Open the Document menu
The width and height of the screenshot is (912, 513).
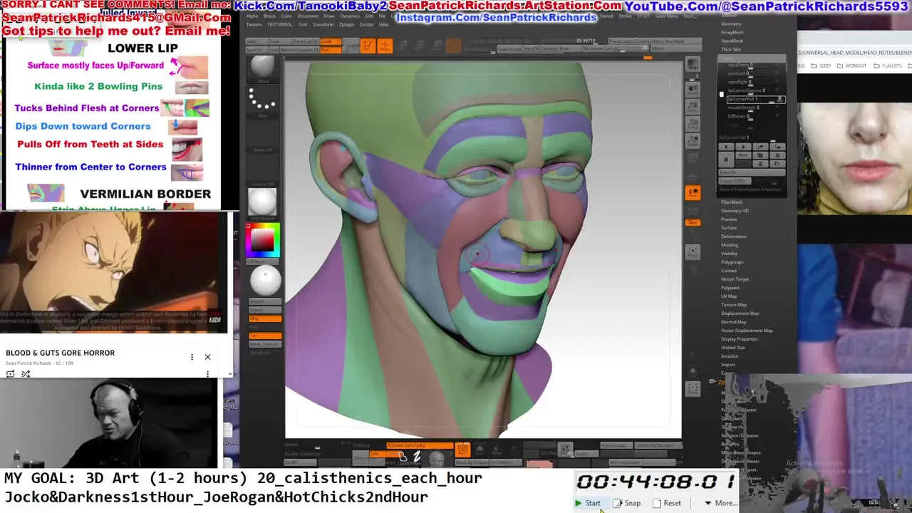(x=308, y=16)
